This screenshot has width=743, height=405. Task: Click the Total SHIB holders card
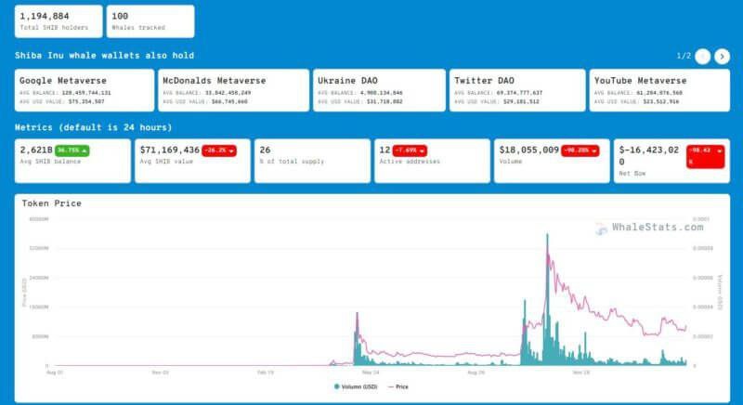(x=59, y=21)
